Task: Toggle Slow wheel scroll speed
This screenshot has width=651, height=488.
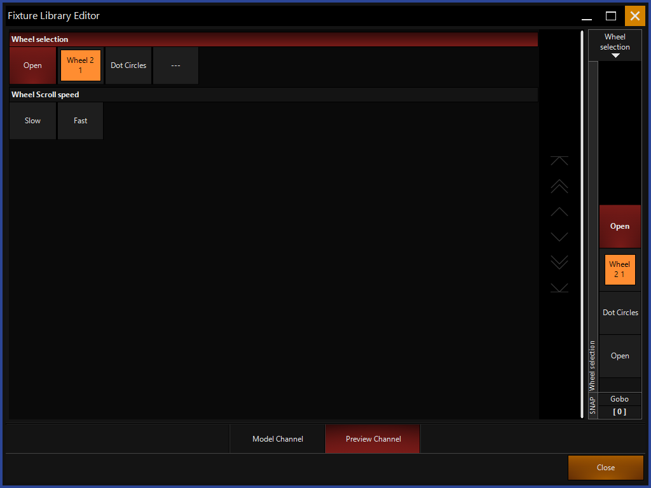Action: 32,121
